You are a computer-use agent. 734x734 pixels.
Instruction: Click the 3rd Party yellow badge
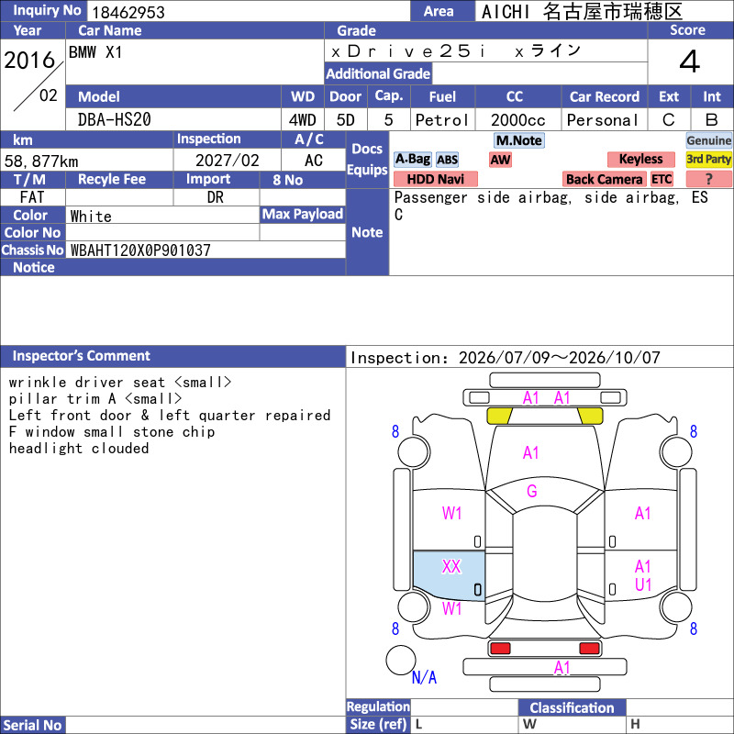tap(708, 159)
